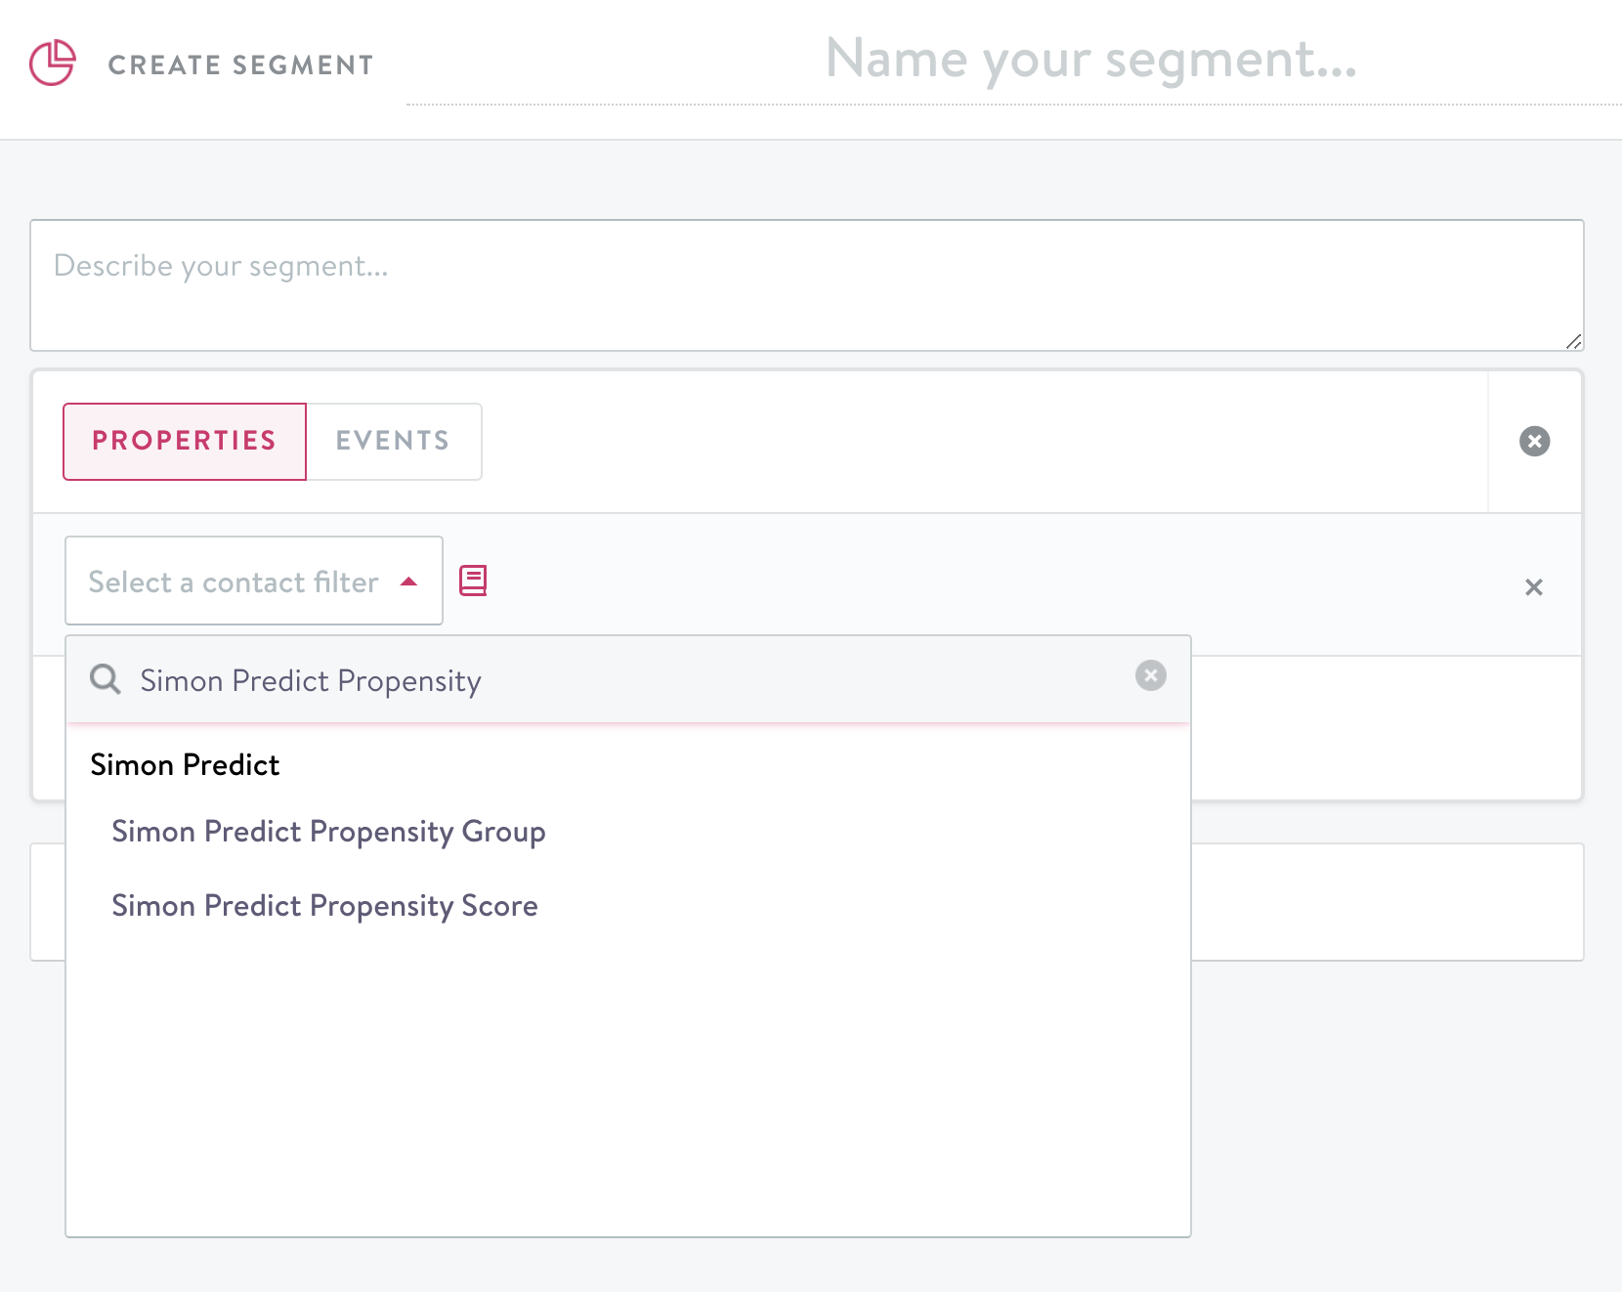Click the Create Segment heading
The image size is (1622, 1292).
click(240, 65)
